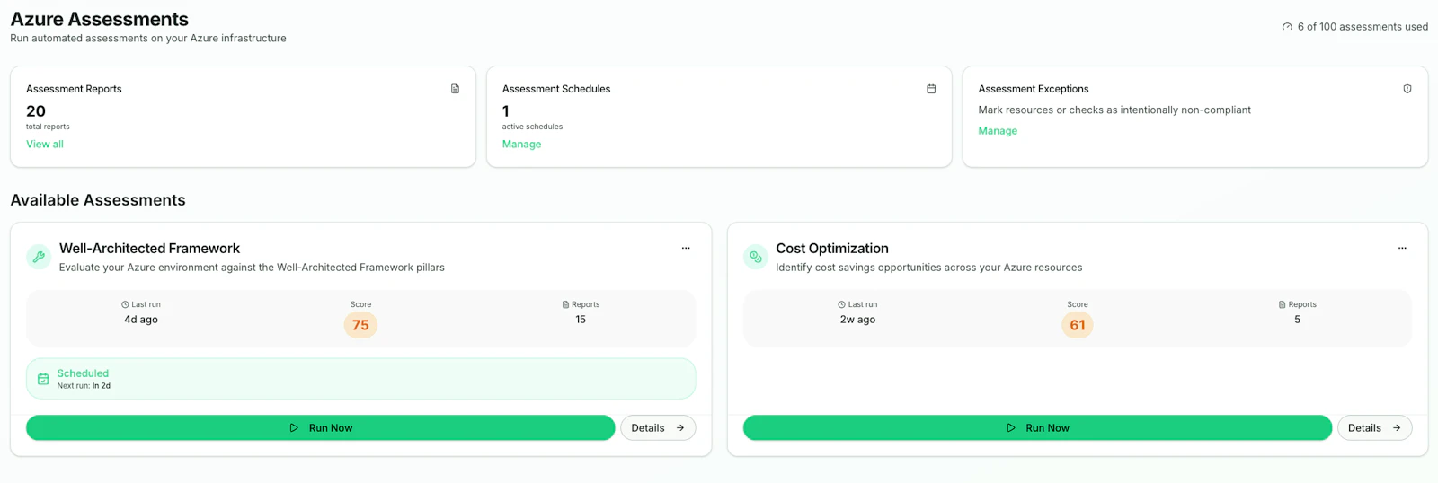This screenshot has height=483, width=1438.
Task: Click clock icon beside Well-Architected Last run
Action: point(125,304)
